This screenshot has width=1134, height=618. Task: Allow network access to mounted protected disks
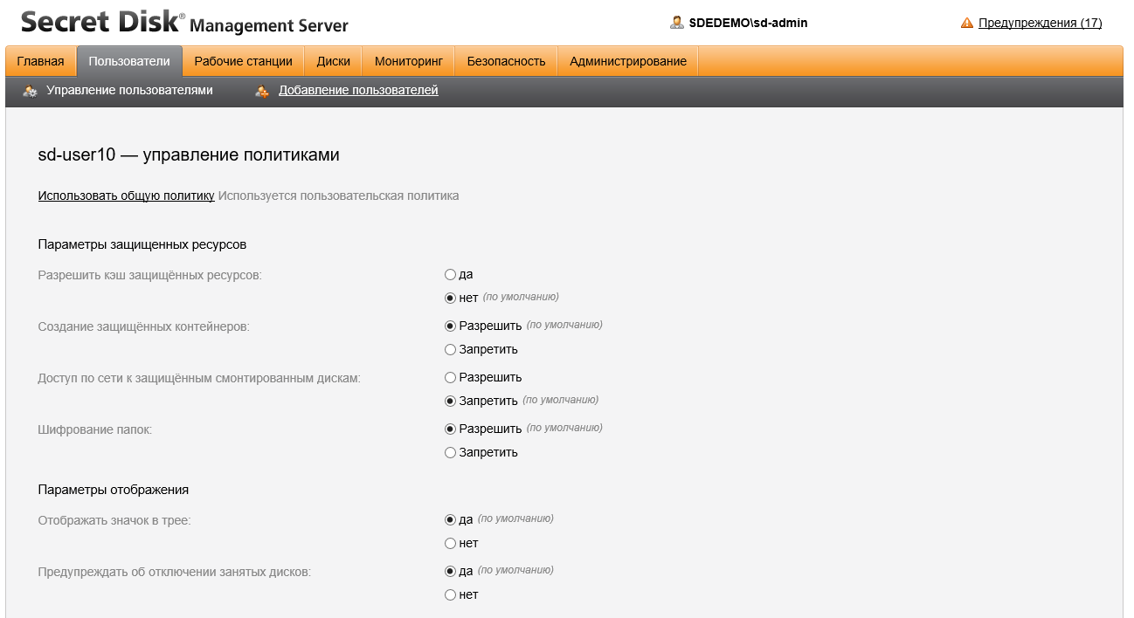pyautogui.click(x=451, y=378)
